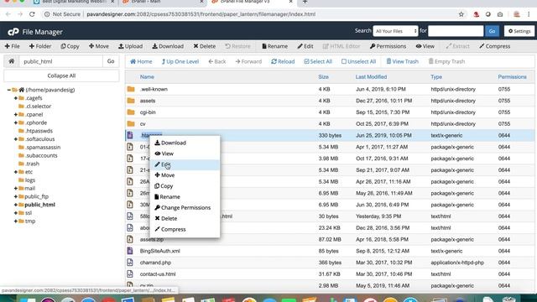Create a new Folder from toolbar
537x302 pixels.
[x=40, y=46]
